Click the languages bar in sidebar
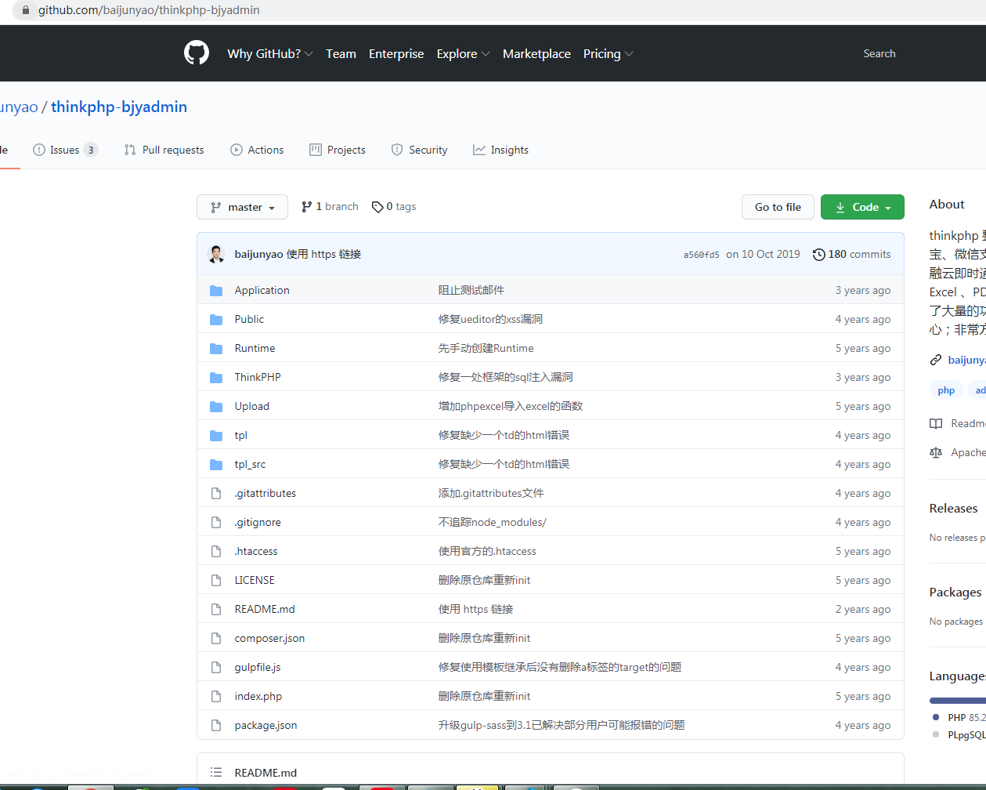986x790 pixels. [957, 700]
